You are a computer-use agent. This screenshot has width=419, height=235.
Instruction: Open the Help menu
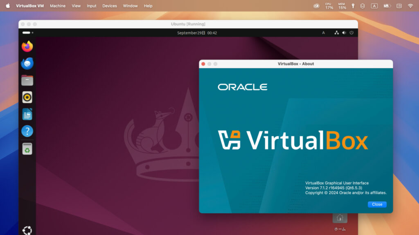(x=148, y=6)
